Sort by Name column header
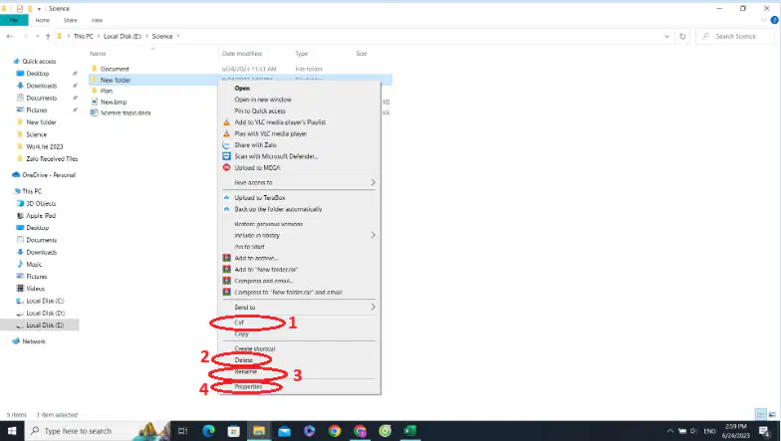The width and height of the screenshot is (781, 441). [98, 54]
